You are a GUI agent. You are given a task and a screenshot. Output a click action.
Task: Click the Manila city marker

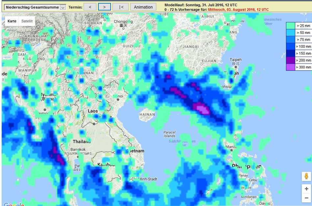pos(232,150)
